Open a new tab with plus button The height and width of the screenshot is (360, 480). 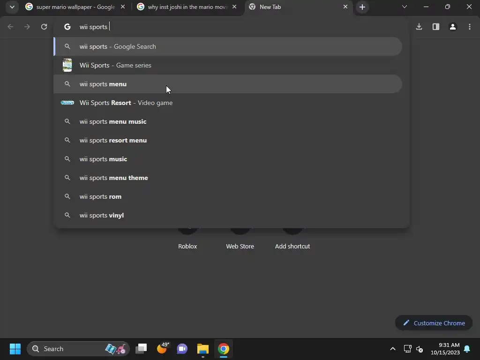point(362,7)
